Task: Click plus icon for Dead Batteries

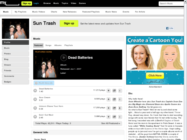Action: pos(109,90)
